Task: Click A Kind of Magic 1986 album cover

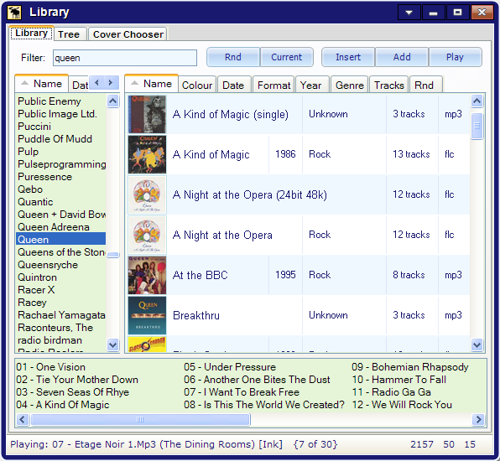Action: (x=147, y=154)
